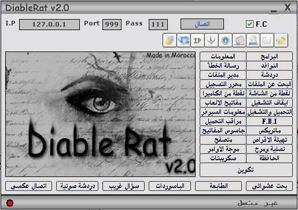298x210 pixels.
Task: Click the لقطة من الشاشة button
Action: pyautogui.click(x=270, y=93)
